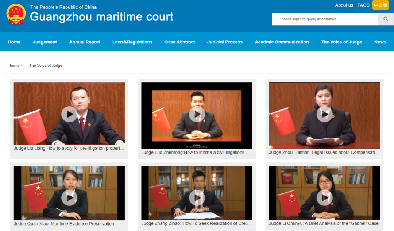Click the query information search field
This screenshot has height=231, width=394.
click(325, 19)
